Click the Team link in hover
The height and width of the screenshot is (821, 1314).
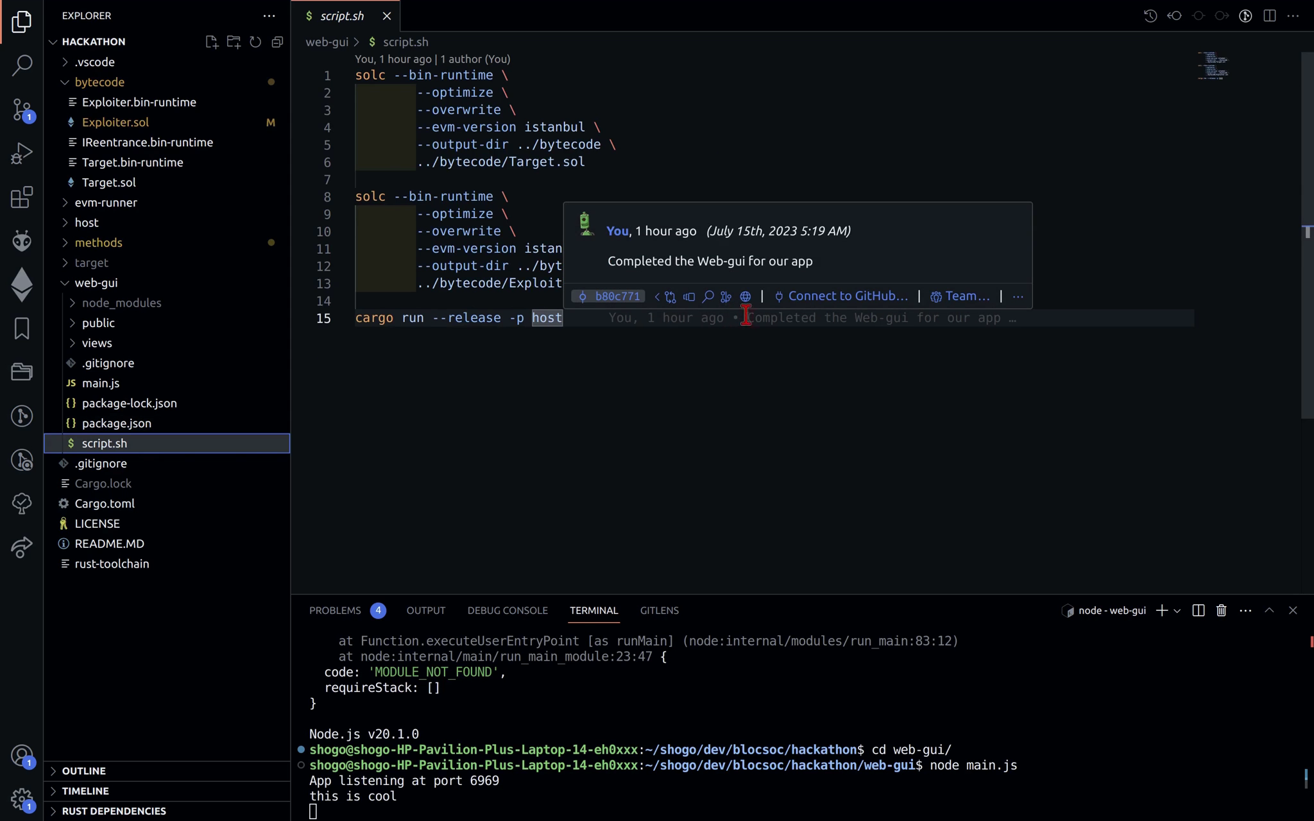[x=960, y=296]
